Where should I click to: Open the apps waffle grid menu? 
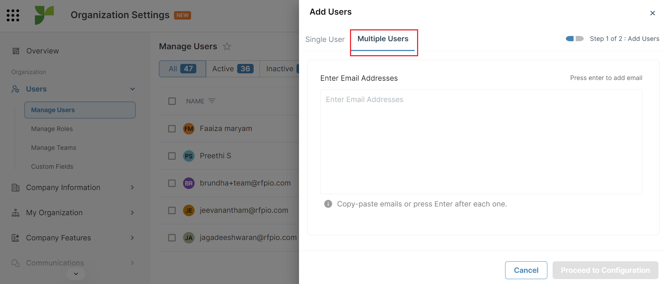click(13, 15)
